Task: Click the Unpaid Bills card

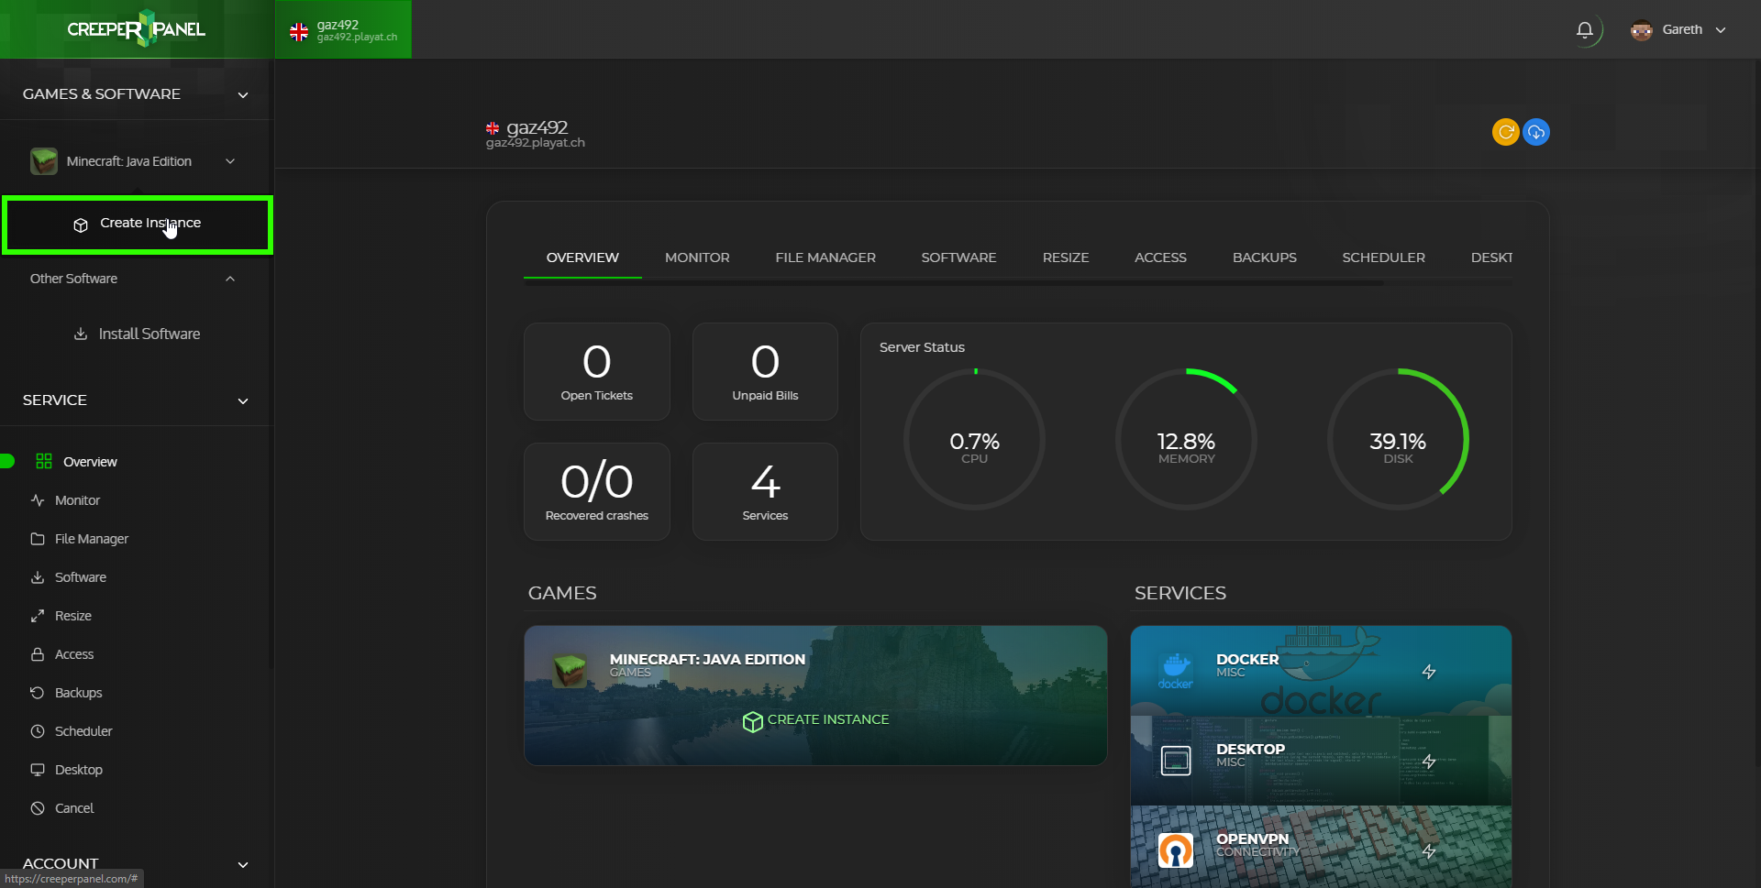Action: click(765, 371)
